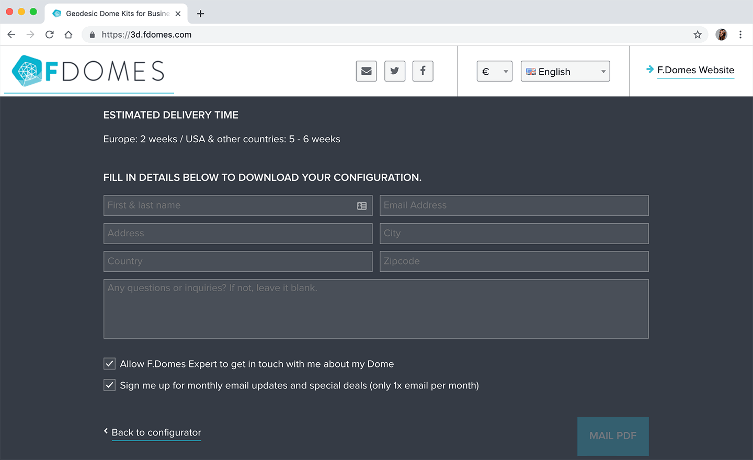753x460 pixels.
Task: Focus the Email Address input field
Action: [x=514, y=205]
